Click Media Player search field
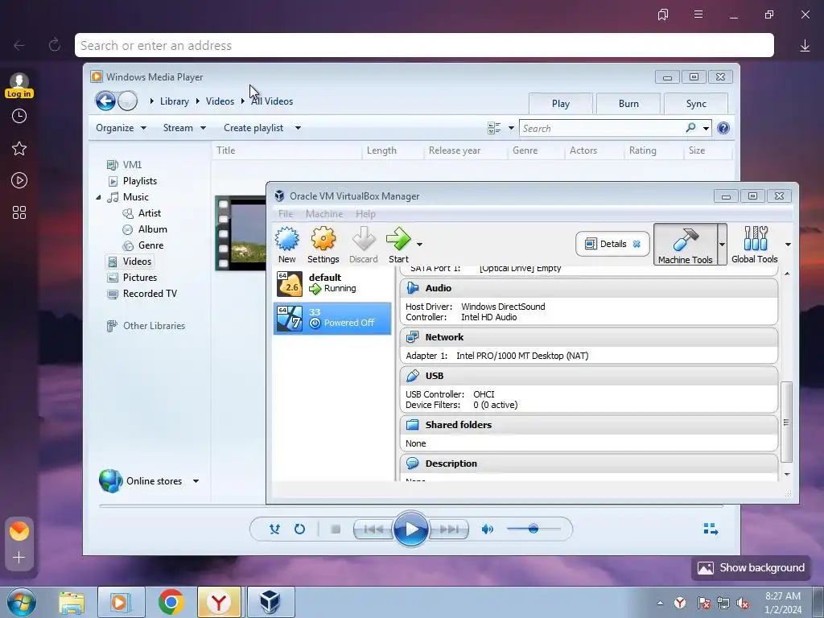The width and height of the screenshot is (824, 618). point(602,128)
